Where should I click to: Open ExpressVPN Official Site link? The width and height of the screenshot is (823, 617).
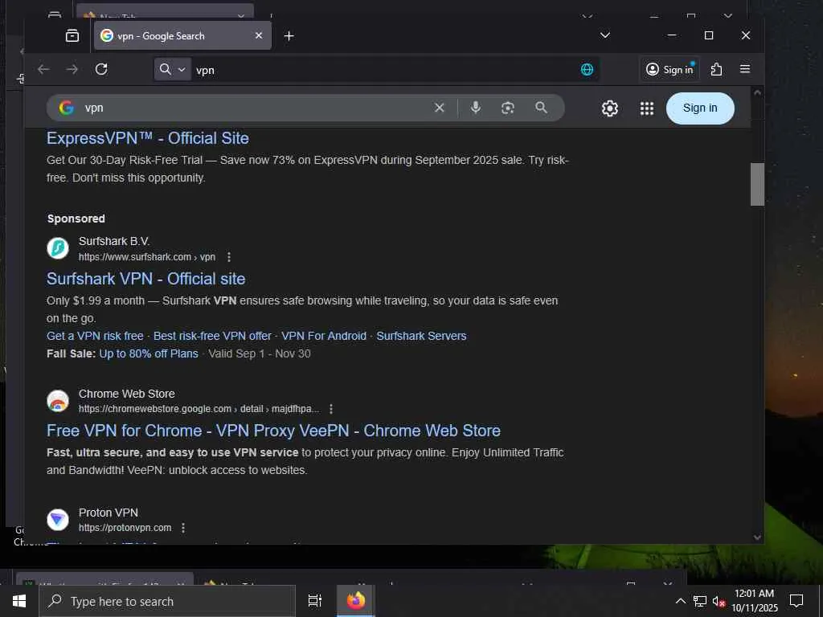[x=148, y=138]
